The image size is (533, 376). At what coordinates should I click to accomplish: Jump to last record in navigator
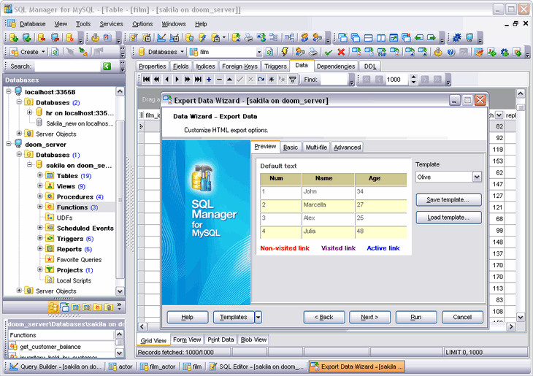[x=198, y=80]
